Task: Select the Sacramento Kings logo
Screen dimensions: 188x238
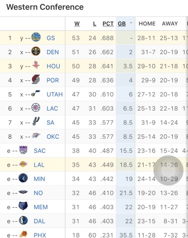Action: (x=23, y=150)
